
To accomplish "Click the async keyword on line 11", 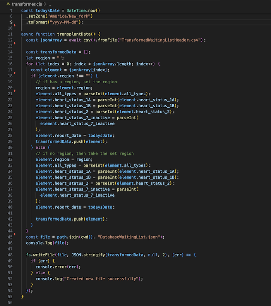I will (27, 34).
